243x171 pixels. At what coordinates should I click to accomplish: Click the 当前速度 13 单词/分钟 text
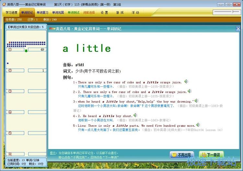click(x=23, y=160)
